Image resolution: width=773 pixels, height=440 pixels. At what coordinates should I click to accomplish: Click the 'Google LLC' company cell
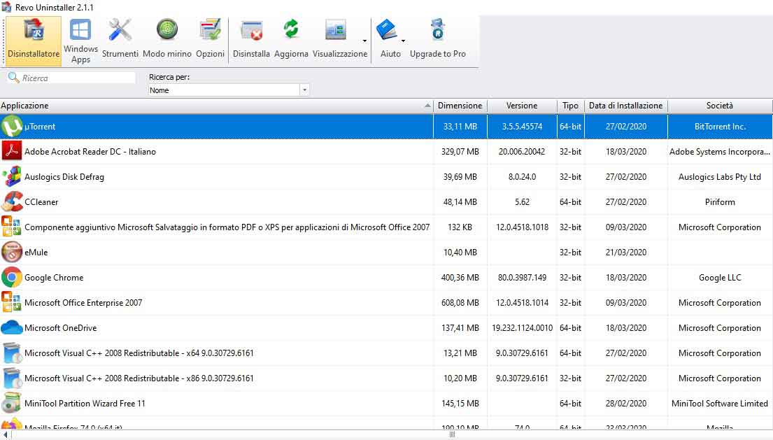(720, 278)
